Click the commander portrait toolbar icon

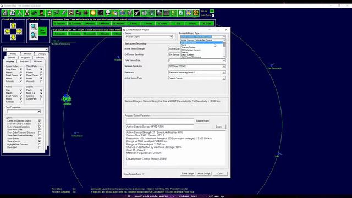(42, 13)
